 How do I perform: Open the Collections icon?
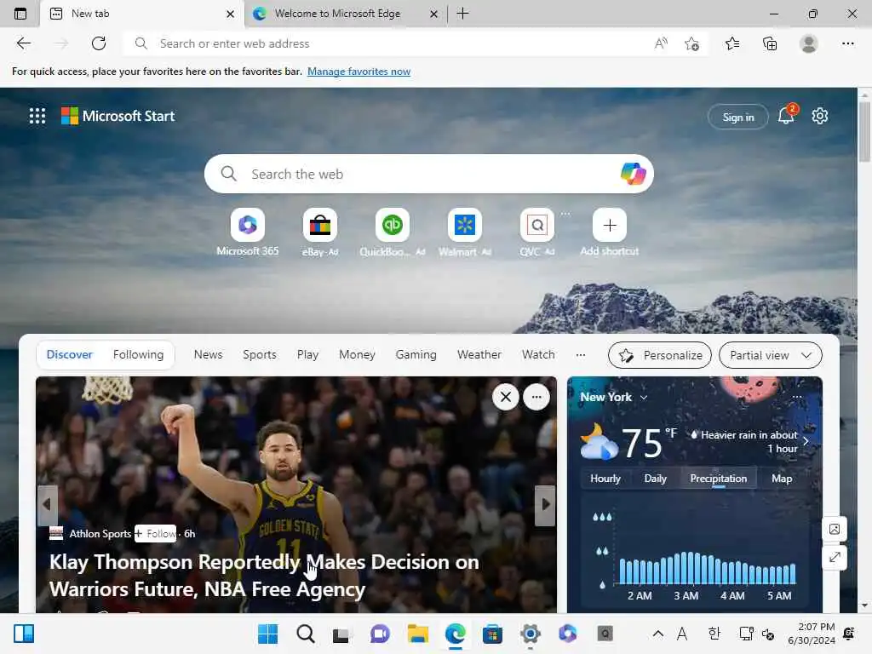pyautogui.click(x=770, y=43)
